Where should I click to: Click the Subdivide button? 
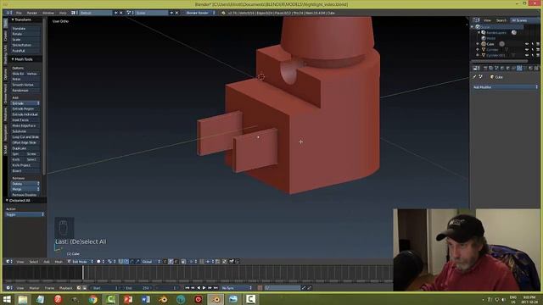[x=25, y=131]
